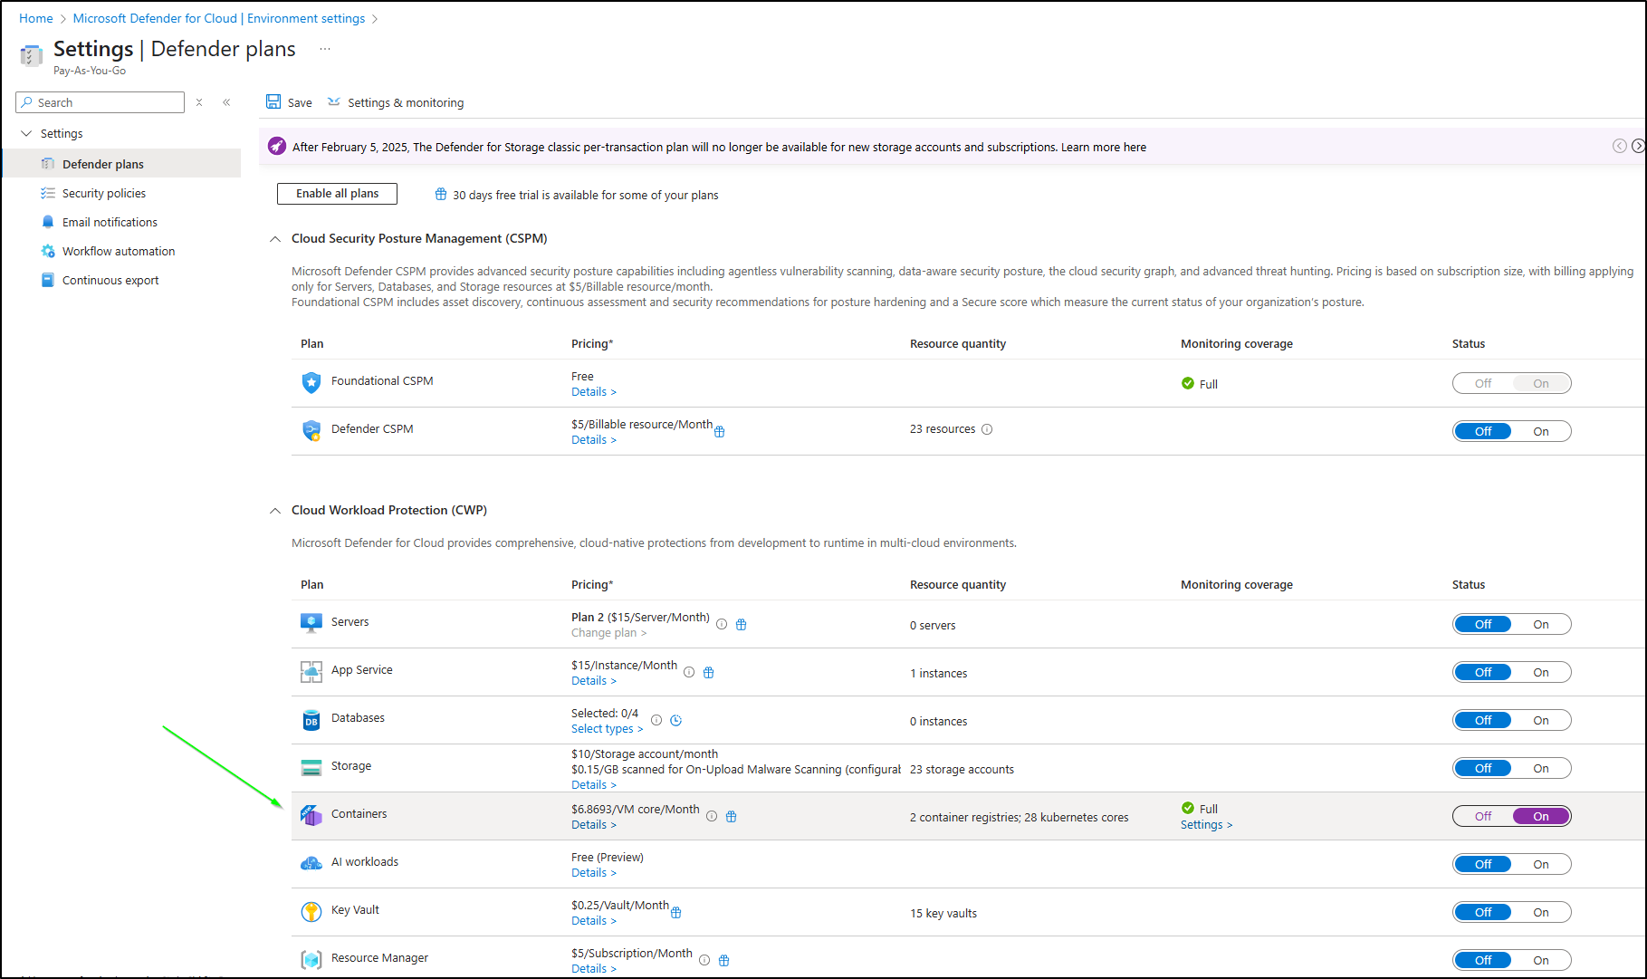Enable the Storage plan toggle
This screenshot has height=979, width=1647.
[x=1540, y=769]
